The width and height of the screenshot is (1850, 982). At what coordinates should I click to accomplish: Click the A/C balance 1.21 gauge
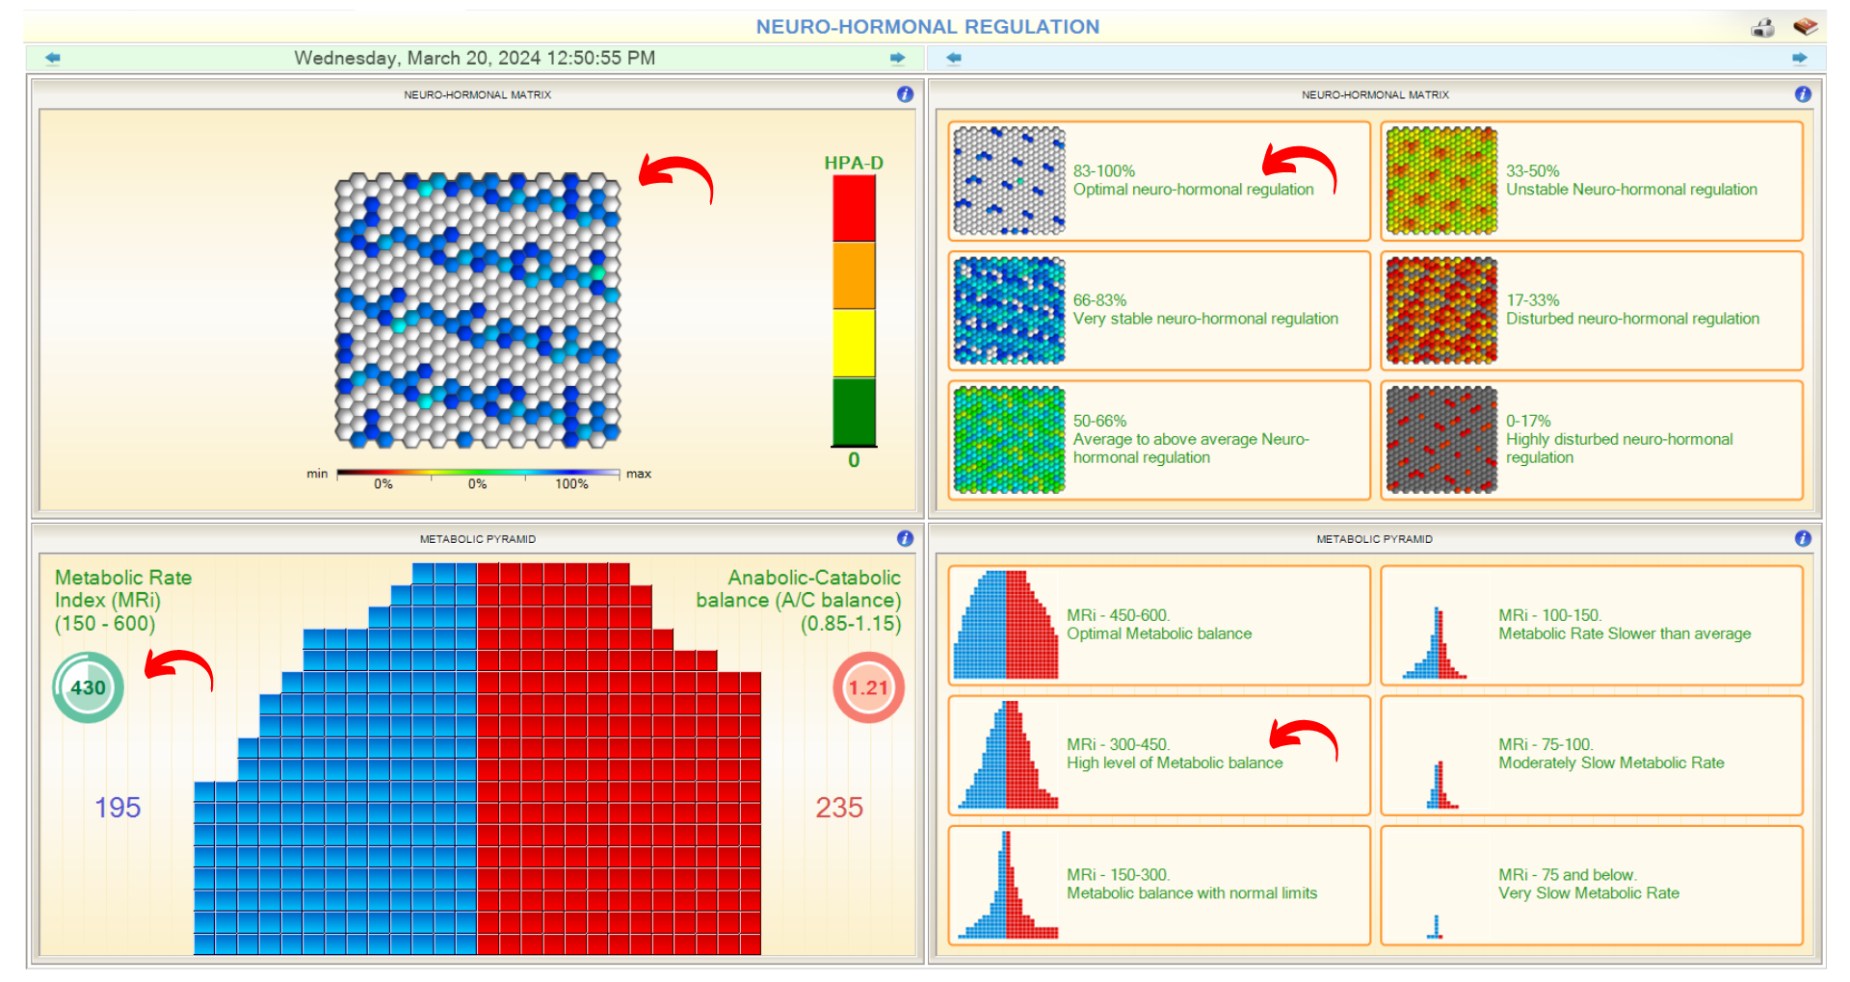click(868, 687)
